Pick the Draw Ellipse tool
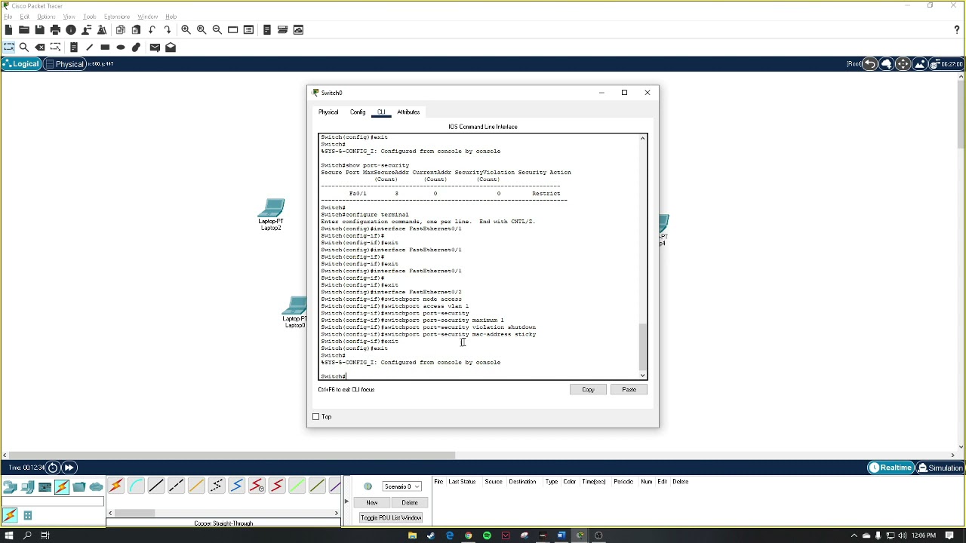This screenshot has width=966, height=543. click(x=121, y=48)
